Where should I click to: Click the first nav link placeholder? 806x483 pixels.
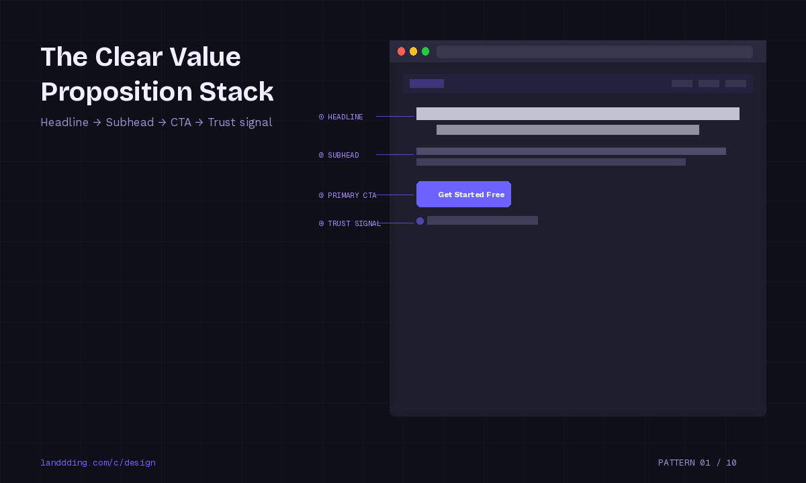click(682, 83)
